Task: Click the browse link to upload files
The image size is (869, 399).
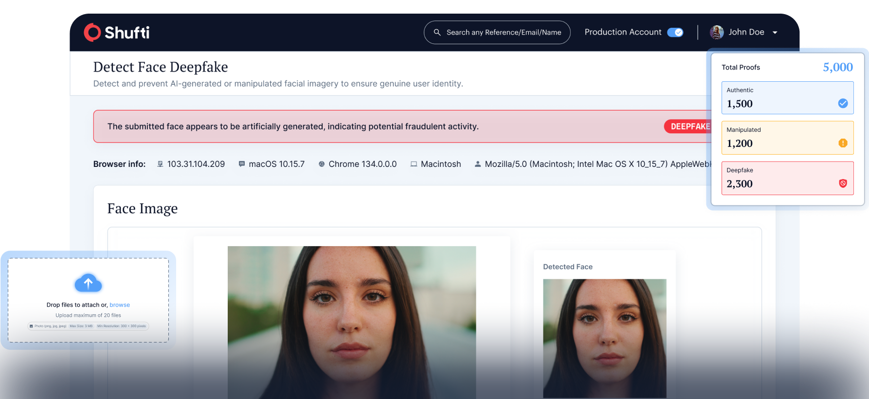Action: coord(120,305)
